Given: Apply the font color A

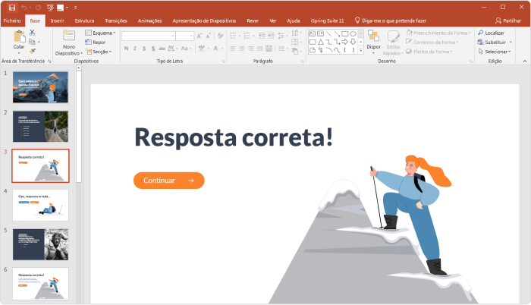Looking at the screenshot, I should point(215,49).
